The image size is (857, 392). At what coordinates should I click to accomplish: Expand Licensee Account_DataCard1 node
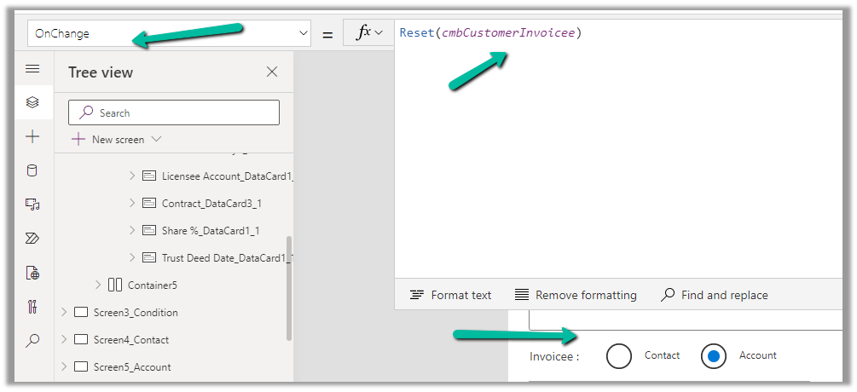click(x=131, y=176)
